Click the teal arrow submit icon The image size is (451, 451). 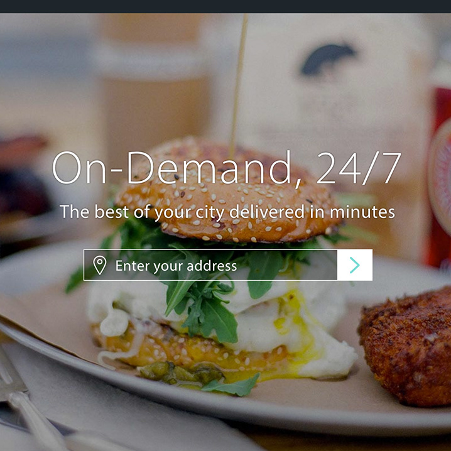click(355, 265)
